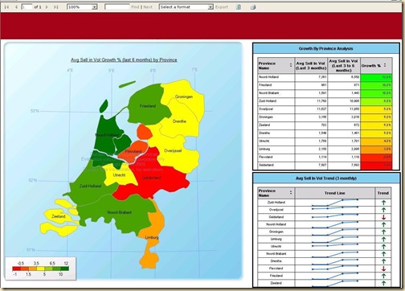Sort growth table by Growth %
This screenshot has height=291, width=405.
(385, 65)
